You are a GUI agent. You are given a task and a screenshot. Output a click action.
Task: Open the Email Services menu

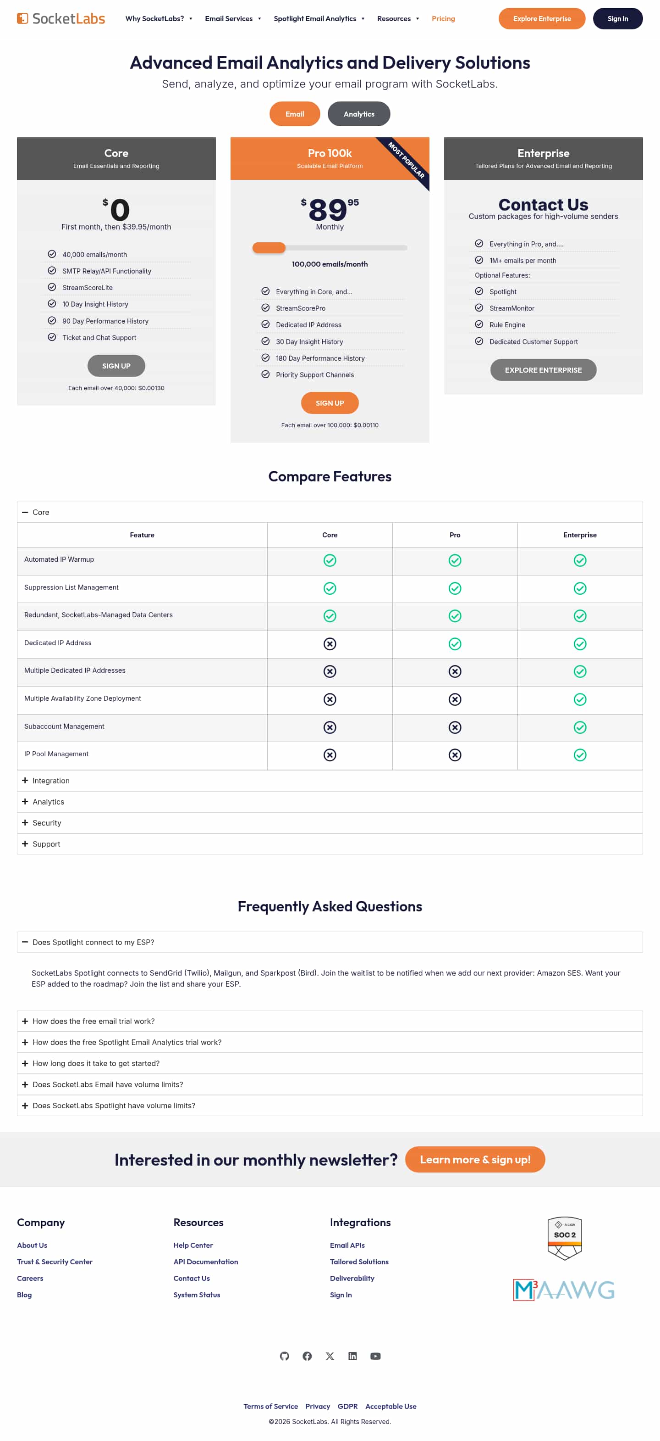point(233,18)
